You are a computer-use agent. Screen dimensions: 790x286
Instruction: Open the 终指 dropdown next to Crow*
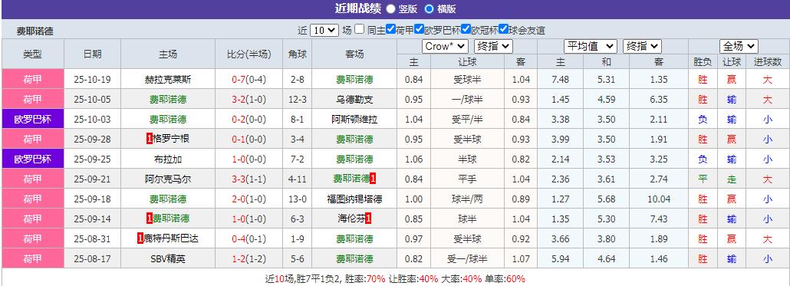pos(493,46)
